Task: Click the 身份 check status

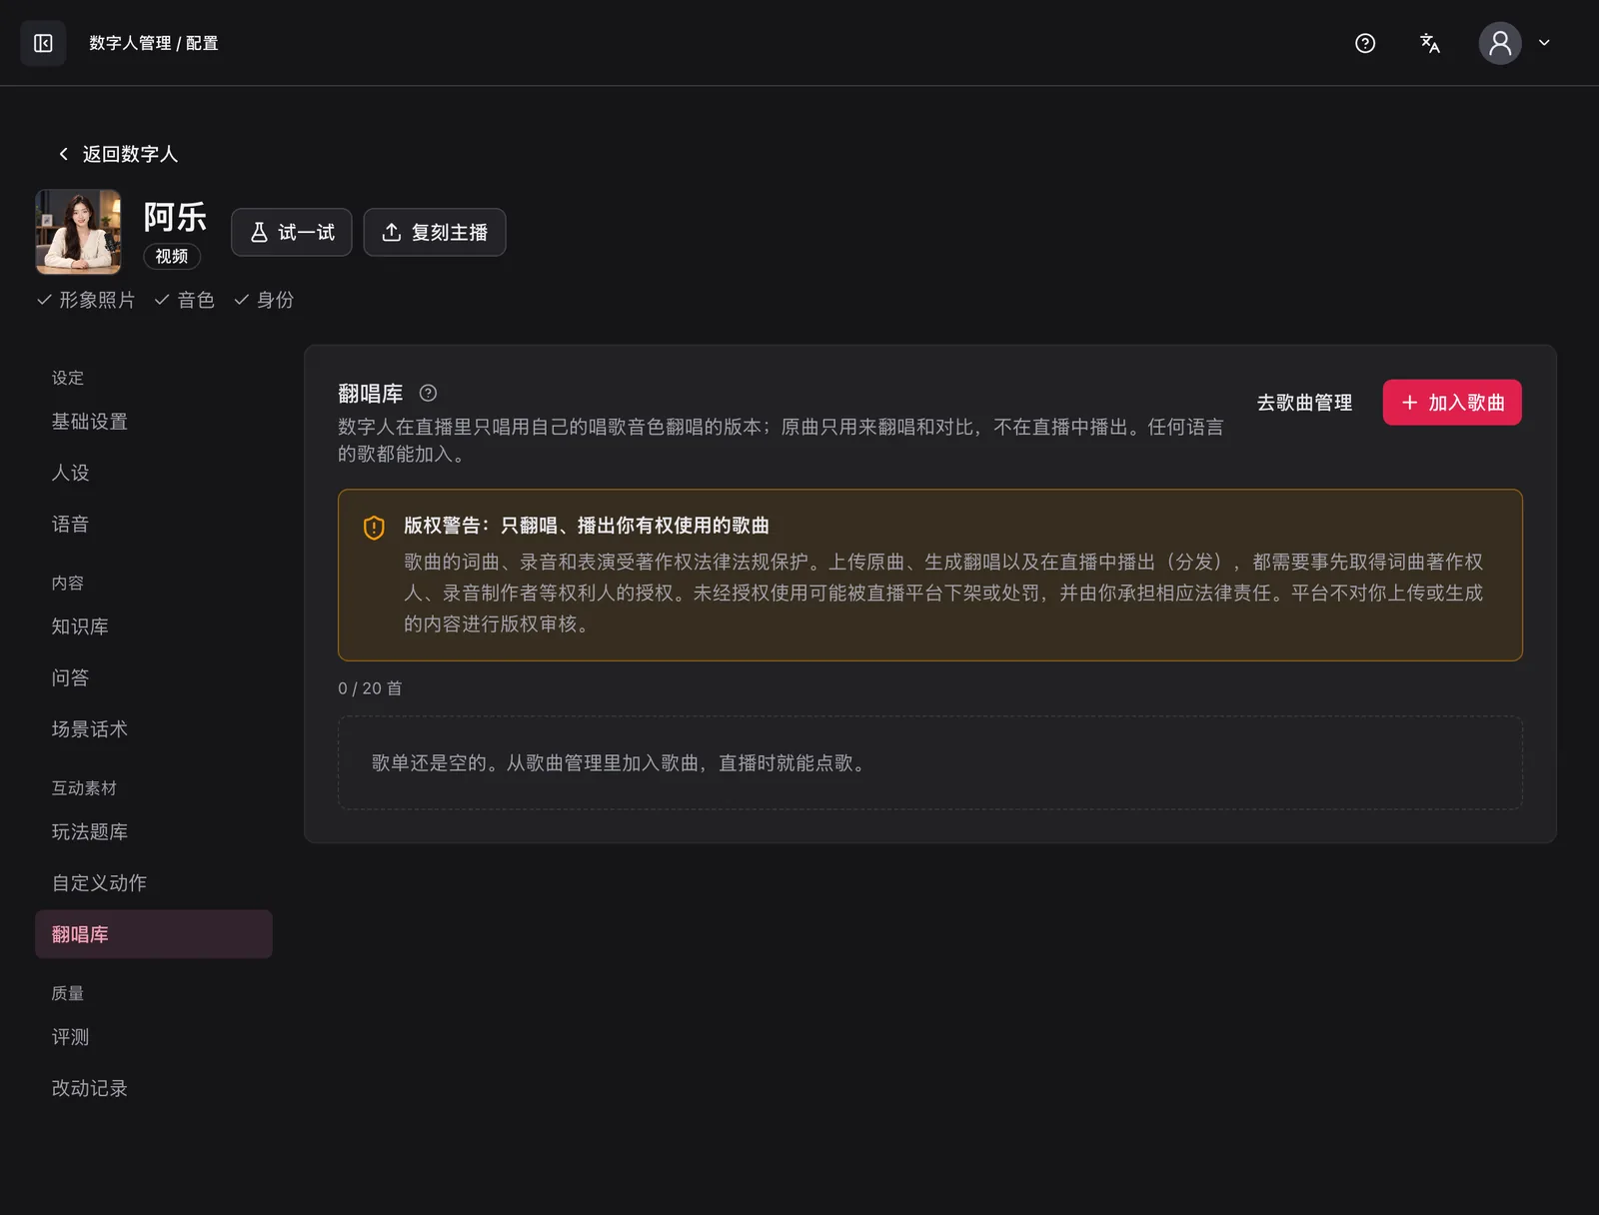Action: pyautogui.click(x=264, y=300)
